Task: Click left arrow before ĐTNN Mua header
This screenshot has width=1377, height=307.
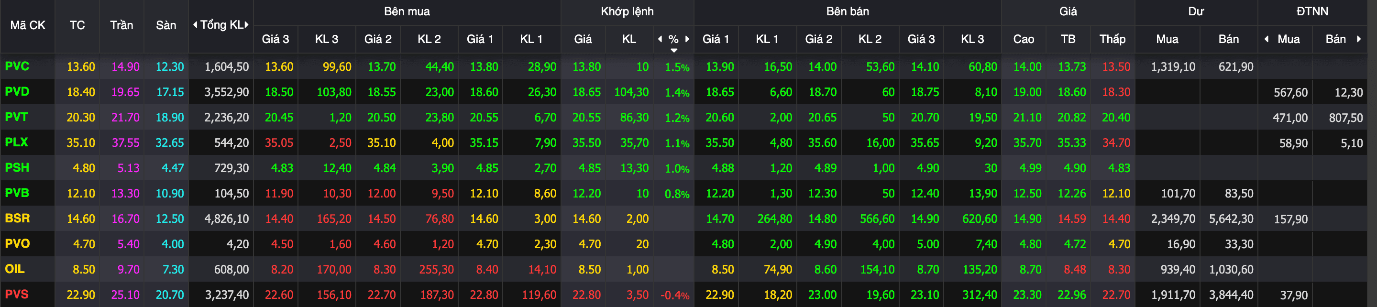Action: (1267, 39)
